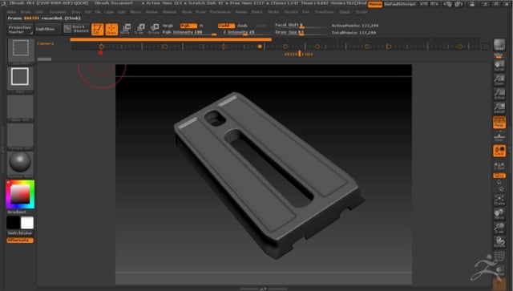Open the alpha selector box

20,108
